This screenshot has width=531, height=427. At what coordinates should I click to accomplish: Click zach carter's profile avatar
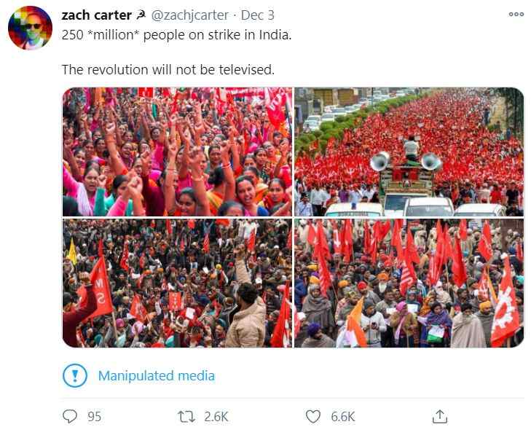(x=30, y=28)
